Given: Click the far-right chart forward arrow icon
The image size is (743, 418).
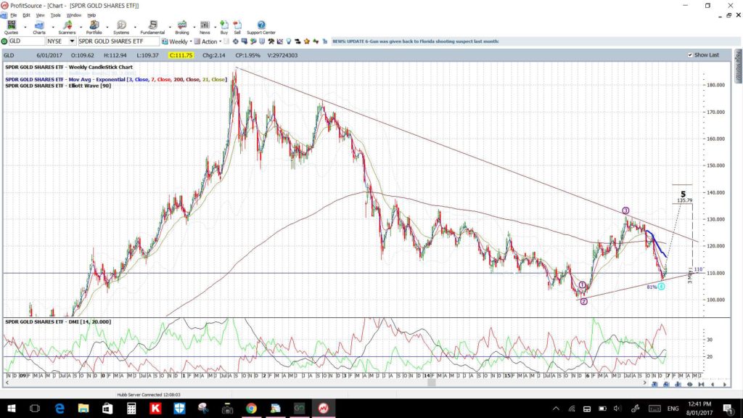Looking at the screenshot, I should point(725,385).
